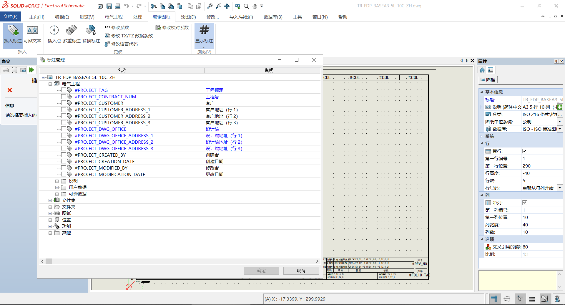
Task: Expand the 图纸 tree node
Action: [x=50, y=213]
